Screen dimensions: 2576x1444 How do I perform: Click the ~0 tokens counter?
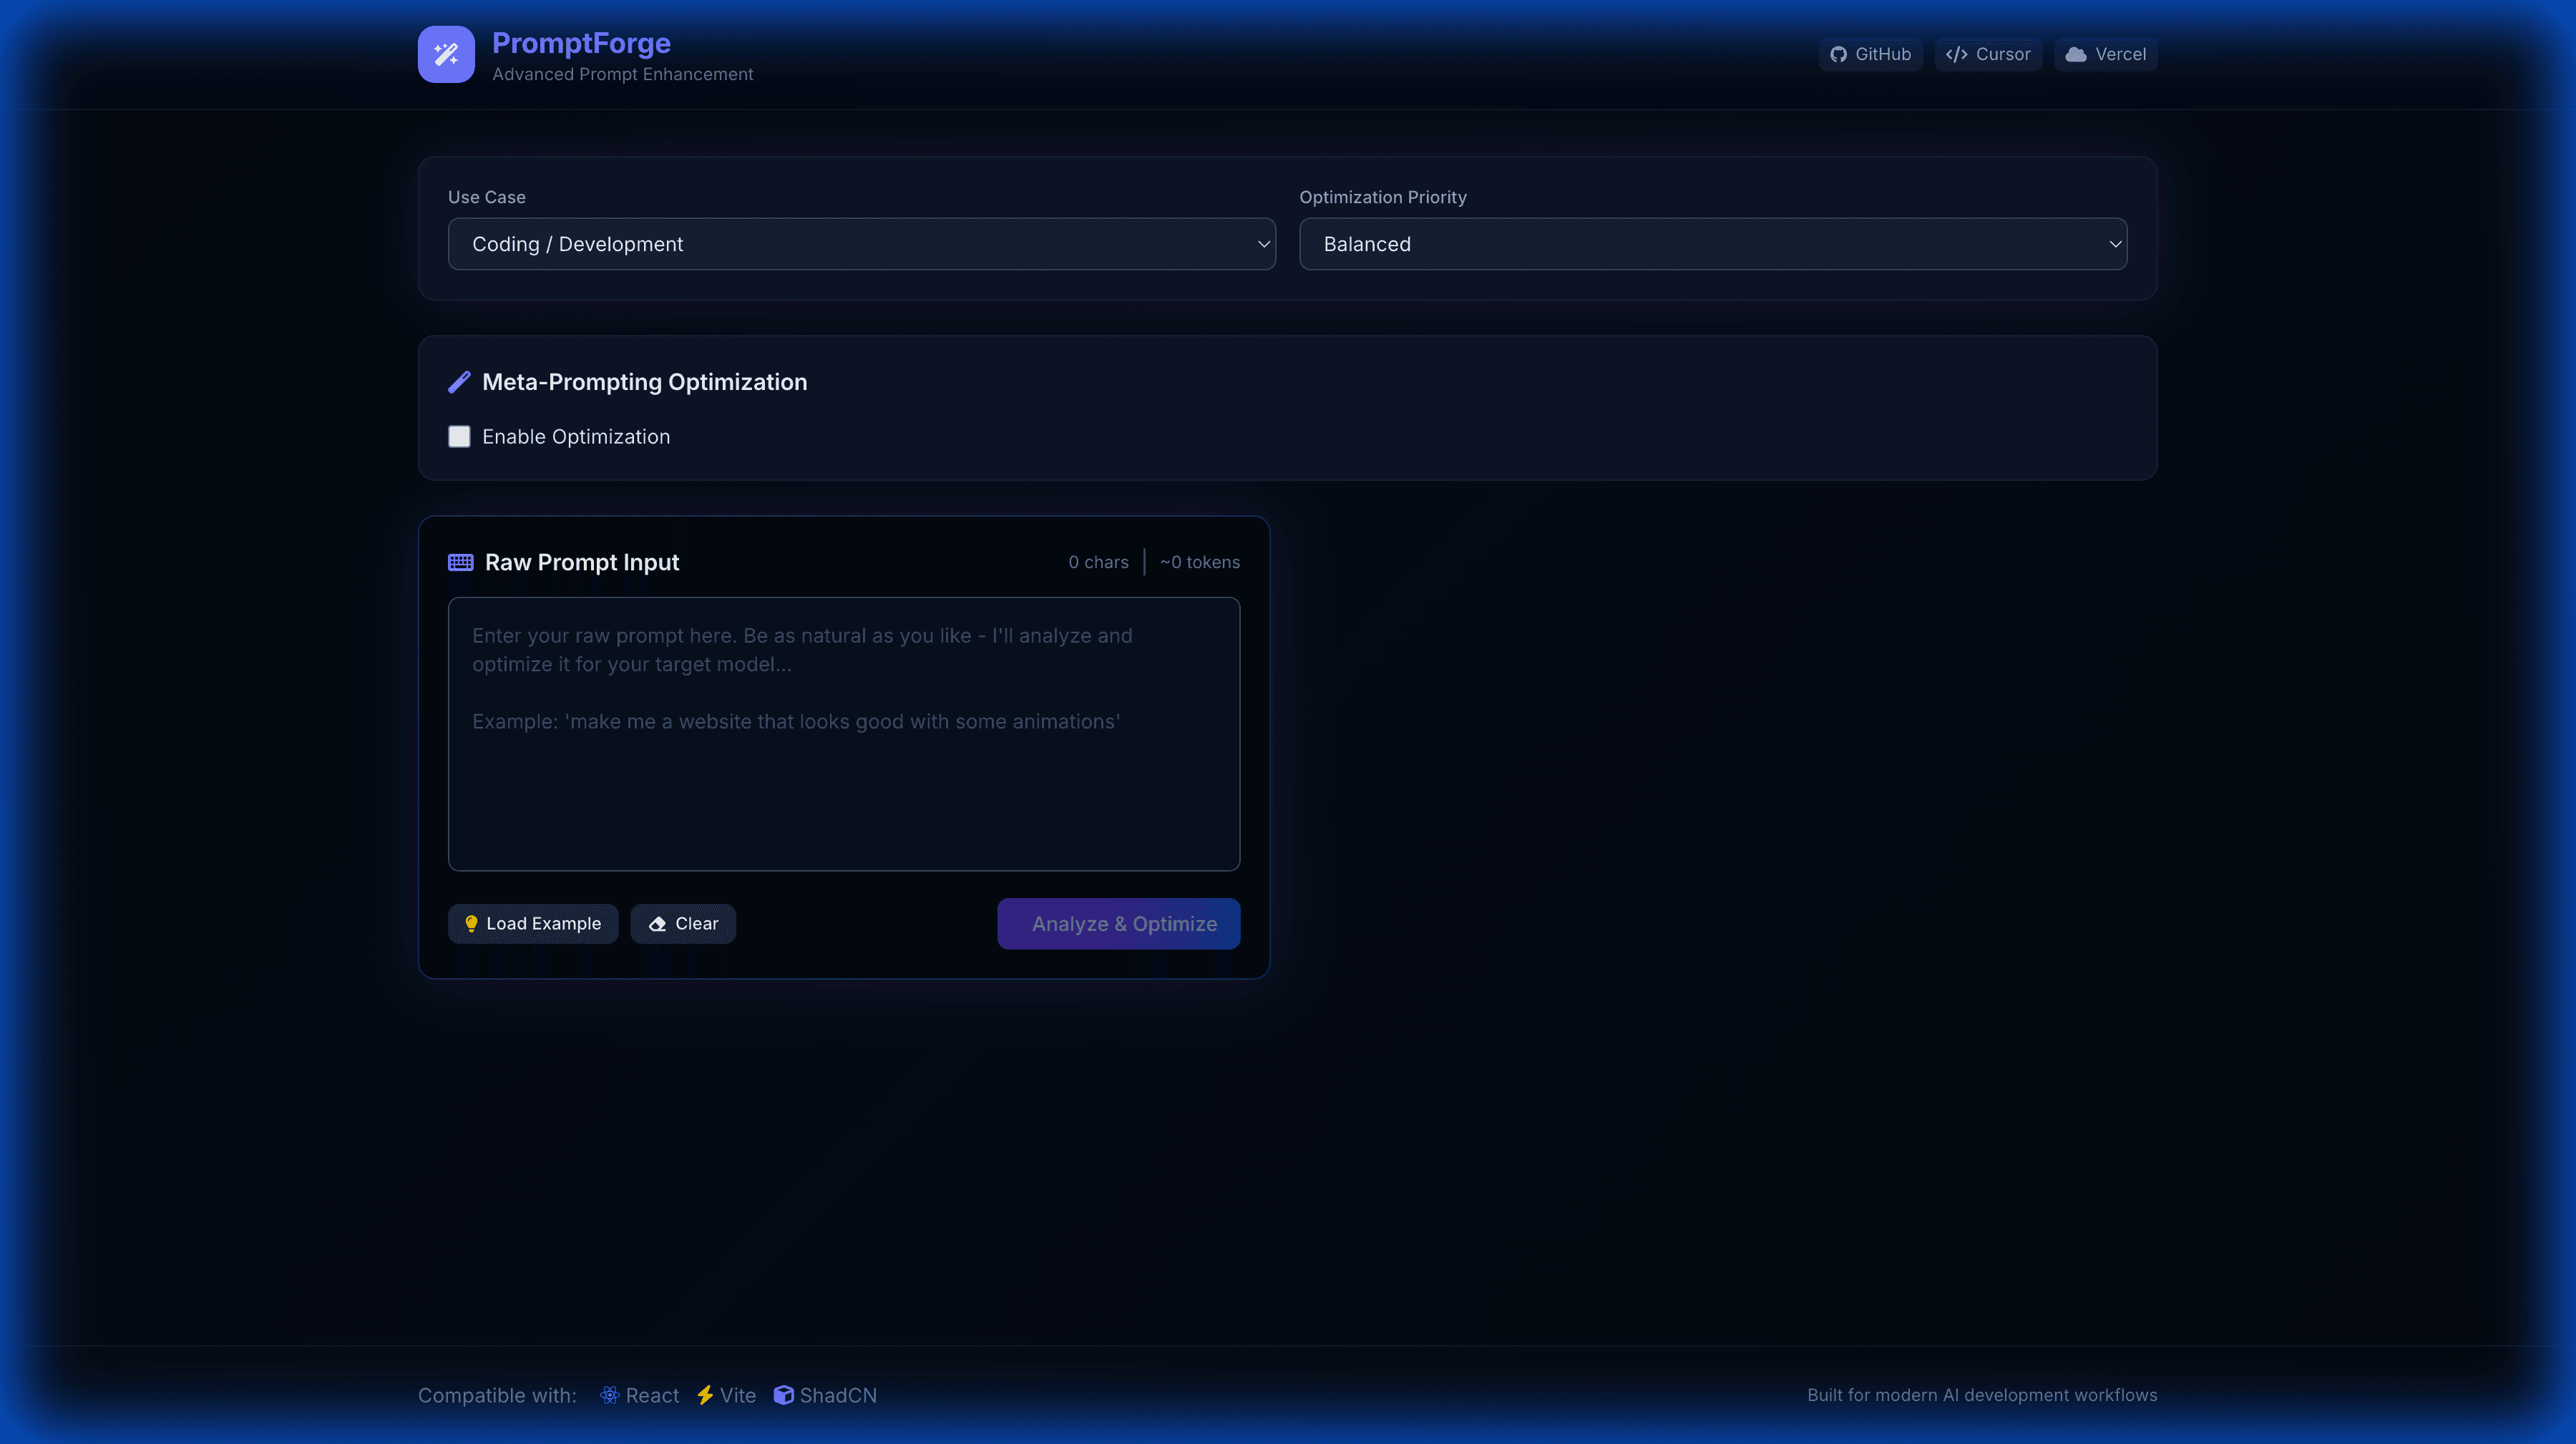[1199, 562]
